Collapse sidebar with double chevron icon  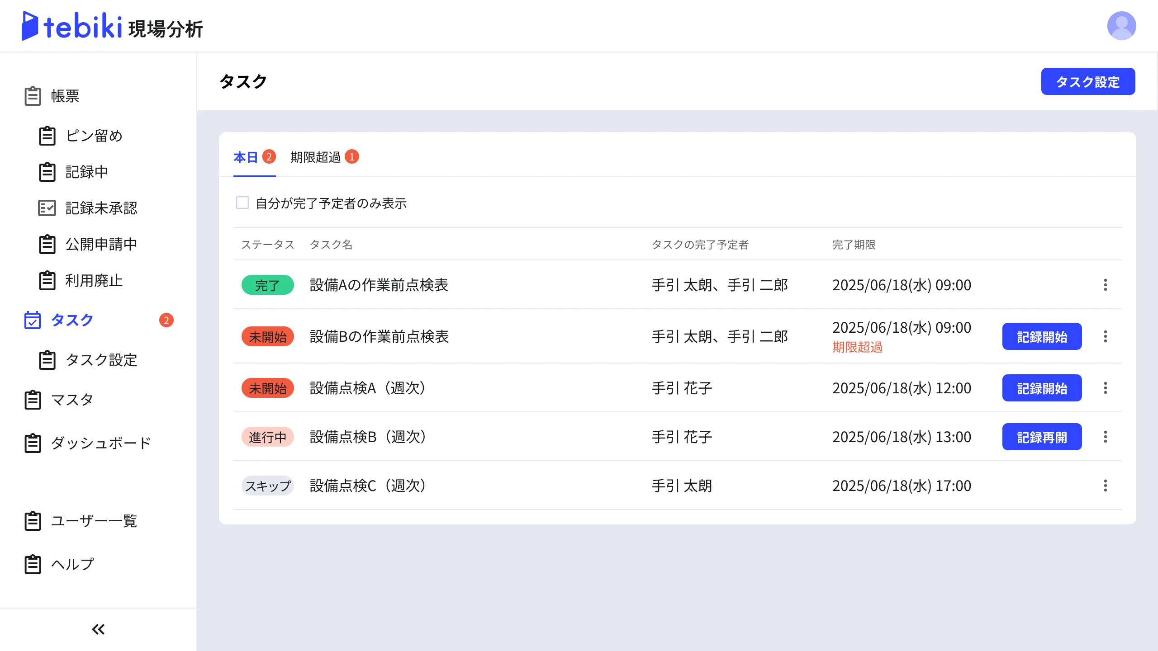98,629
